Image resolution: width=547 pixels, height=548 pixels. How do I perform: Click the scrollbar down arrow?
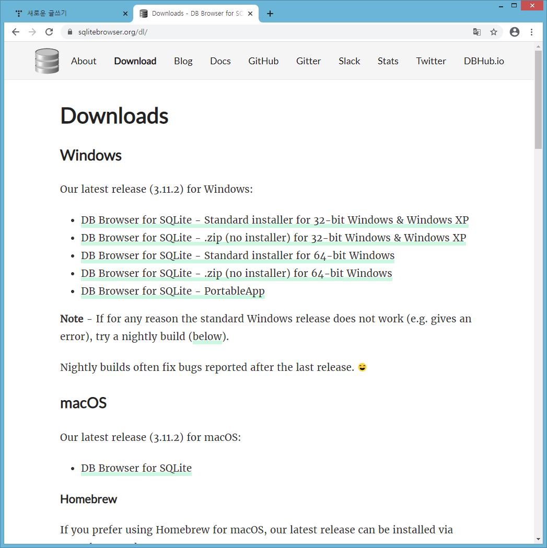[x=538, y=540]
